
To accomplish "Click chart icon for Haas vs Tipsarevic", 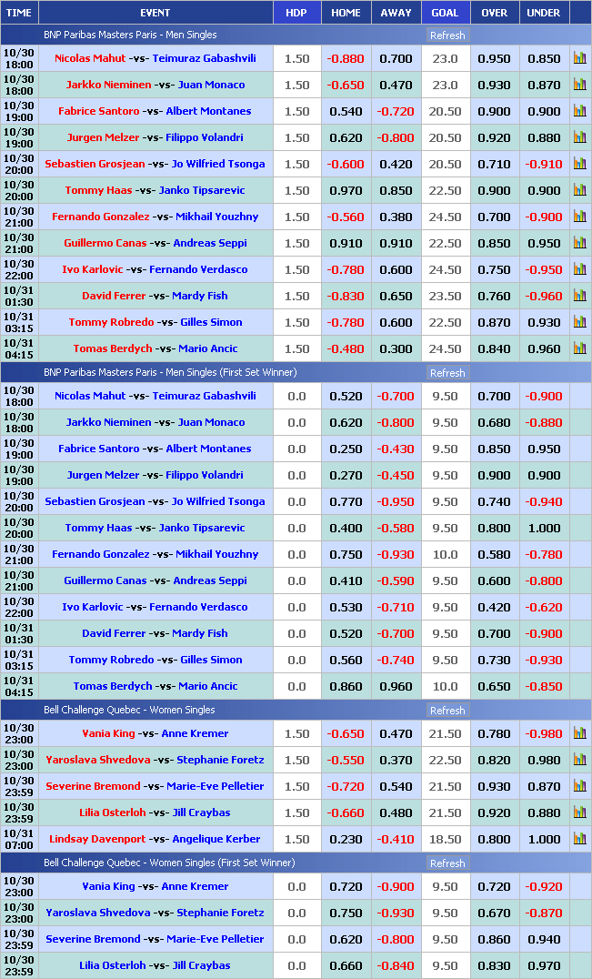I will click(x=579, y=190).
